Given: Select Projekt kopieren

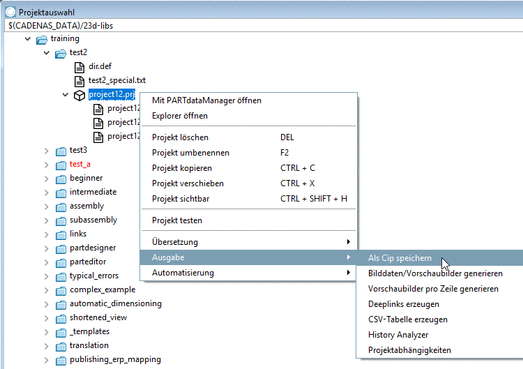Looking at the screenshot, I should click(248, 168).
